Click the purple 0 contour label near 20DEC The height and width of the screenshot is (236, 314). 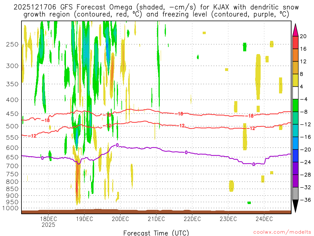[117, 145]
